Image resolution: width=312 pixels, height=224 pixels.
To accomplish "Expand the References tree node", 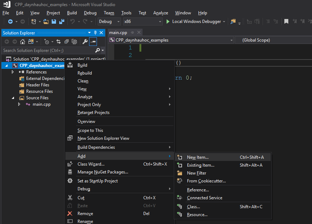I will pos(13,72).
